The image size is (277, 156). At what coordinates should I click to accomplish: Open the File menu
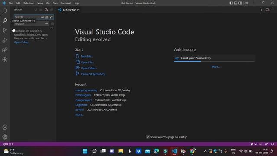tap(10, 3)
